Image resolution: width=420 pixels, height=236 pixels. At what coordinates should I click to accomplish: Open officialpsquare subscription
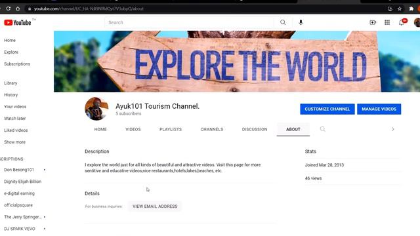pos(18,205)
